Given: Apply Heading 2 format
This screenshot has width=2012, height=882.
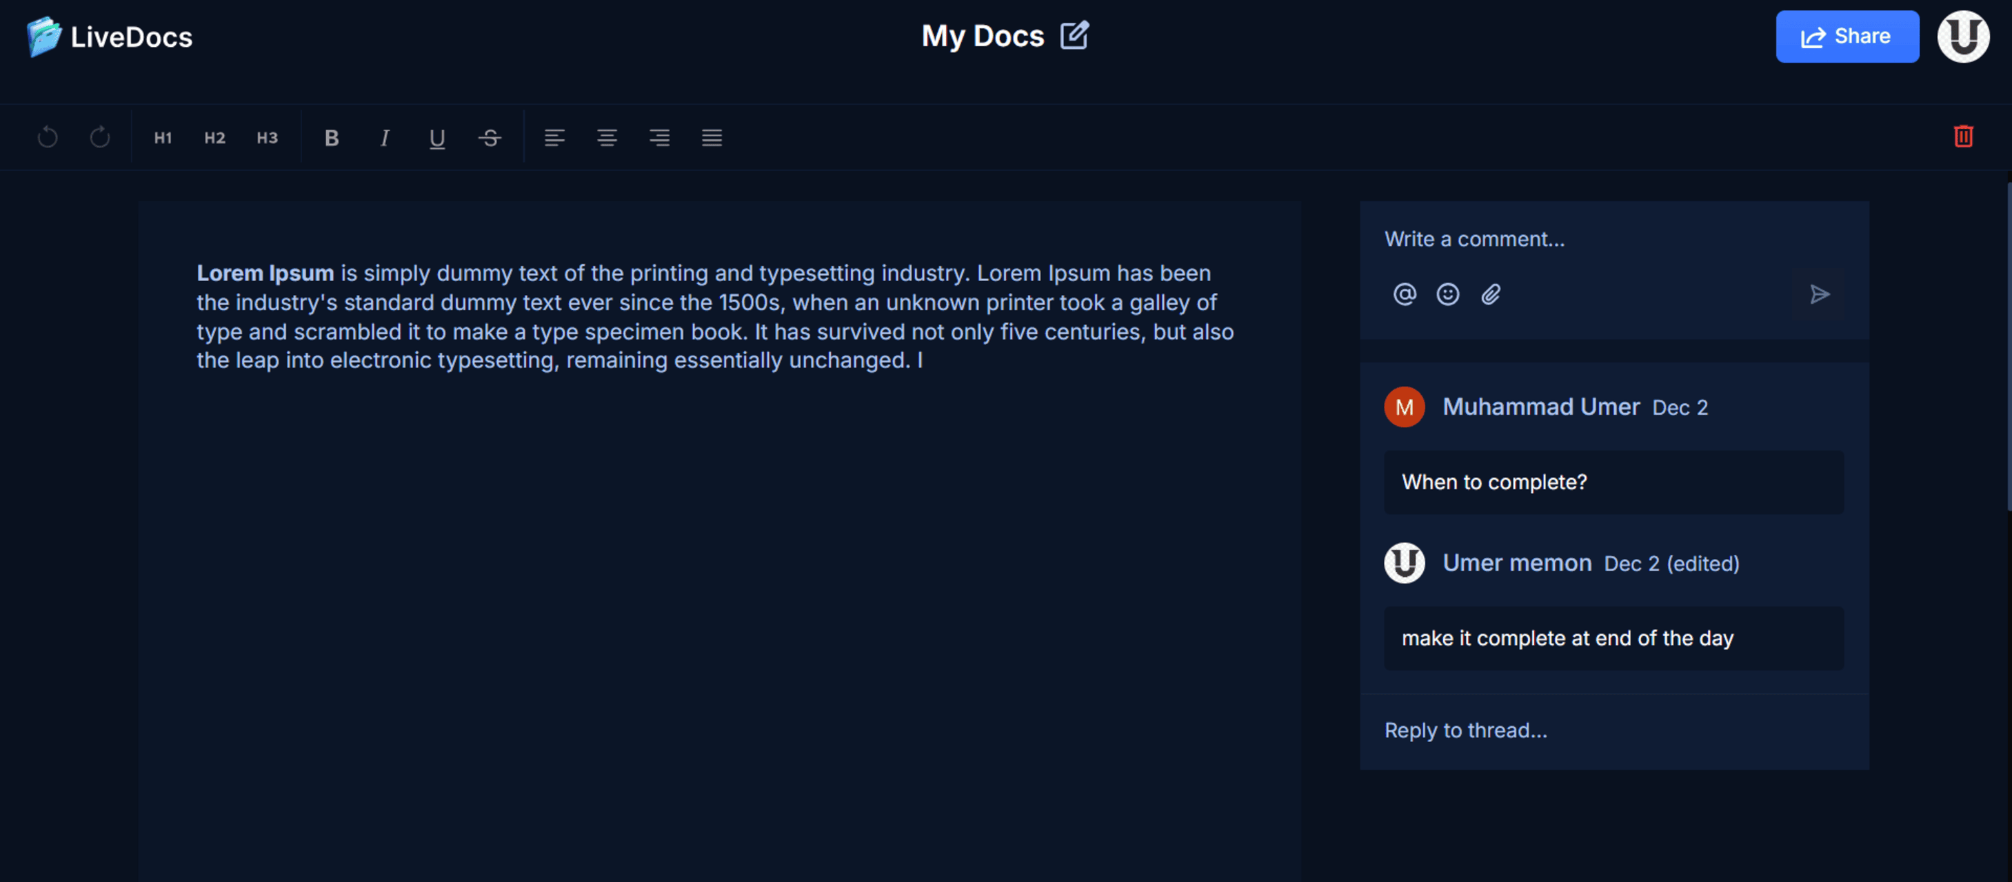Looking at the screenshot, I should (215, 137).
